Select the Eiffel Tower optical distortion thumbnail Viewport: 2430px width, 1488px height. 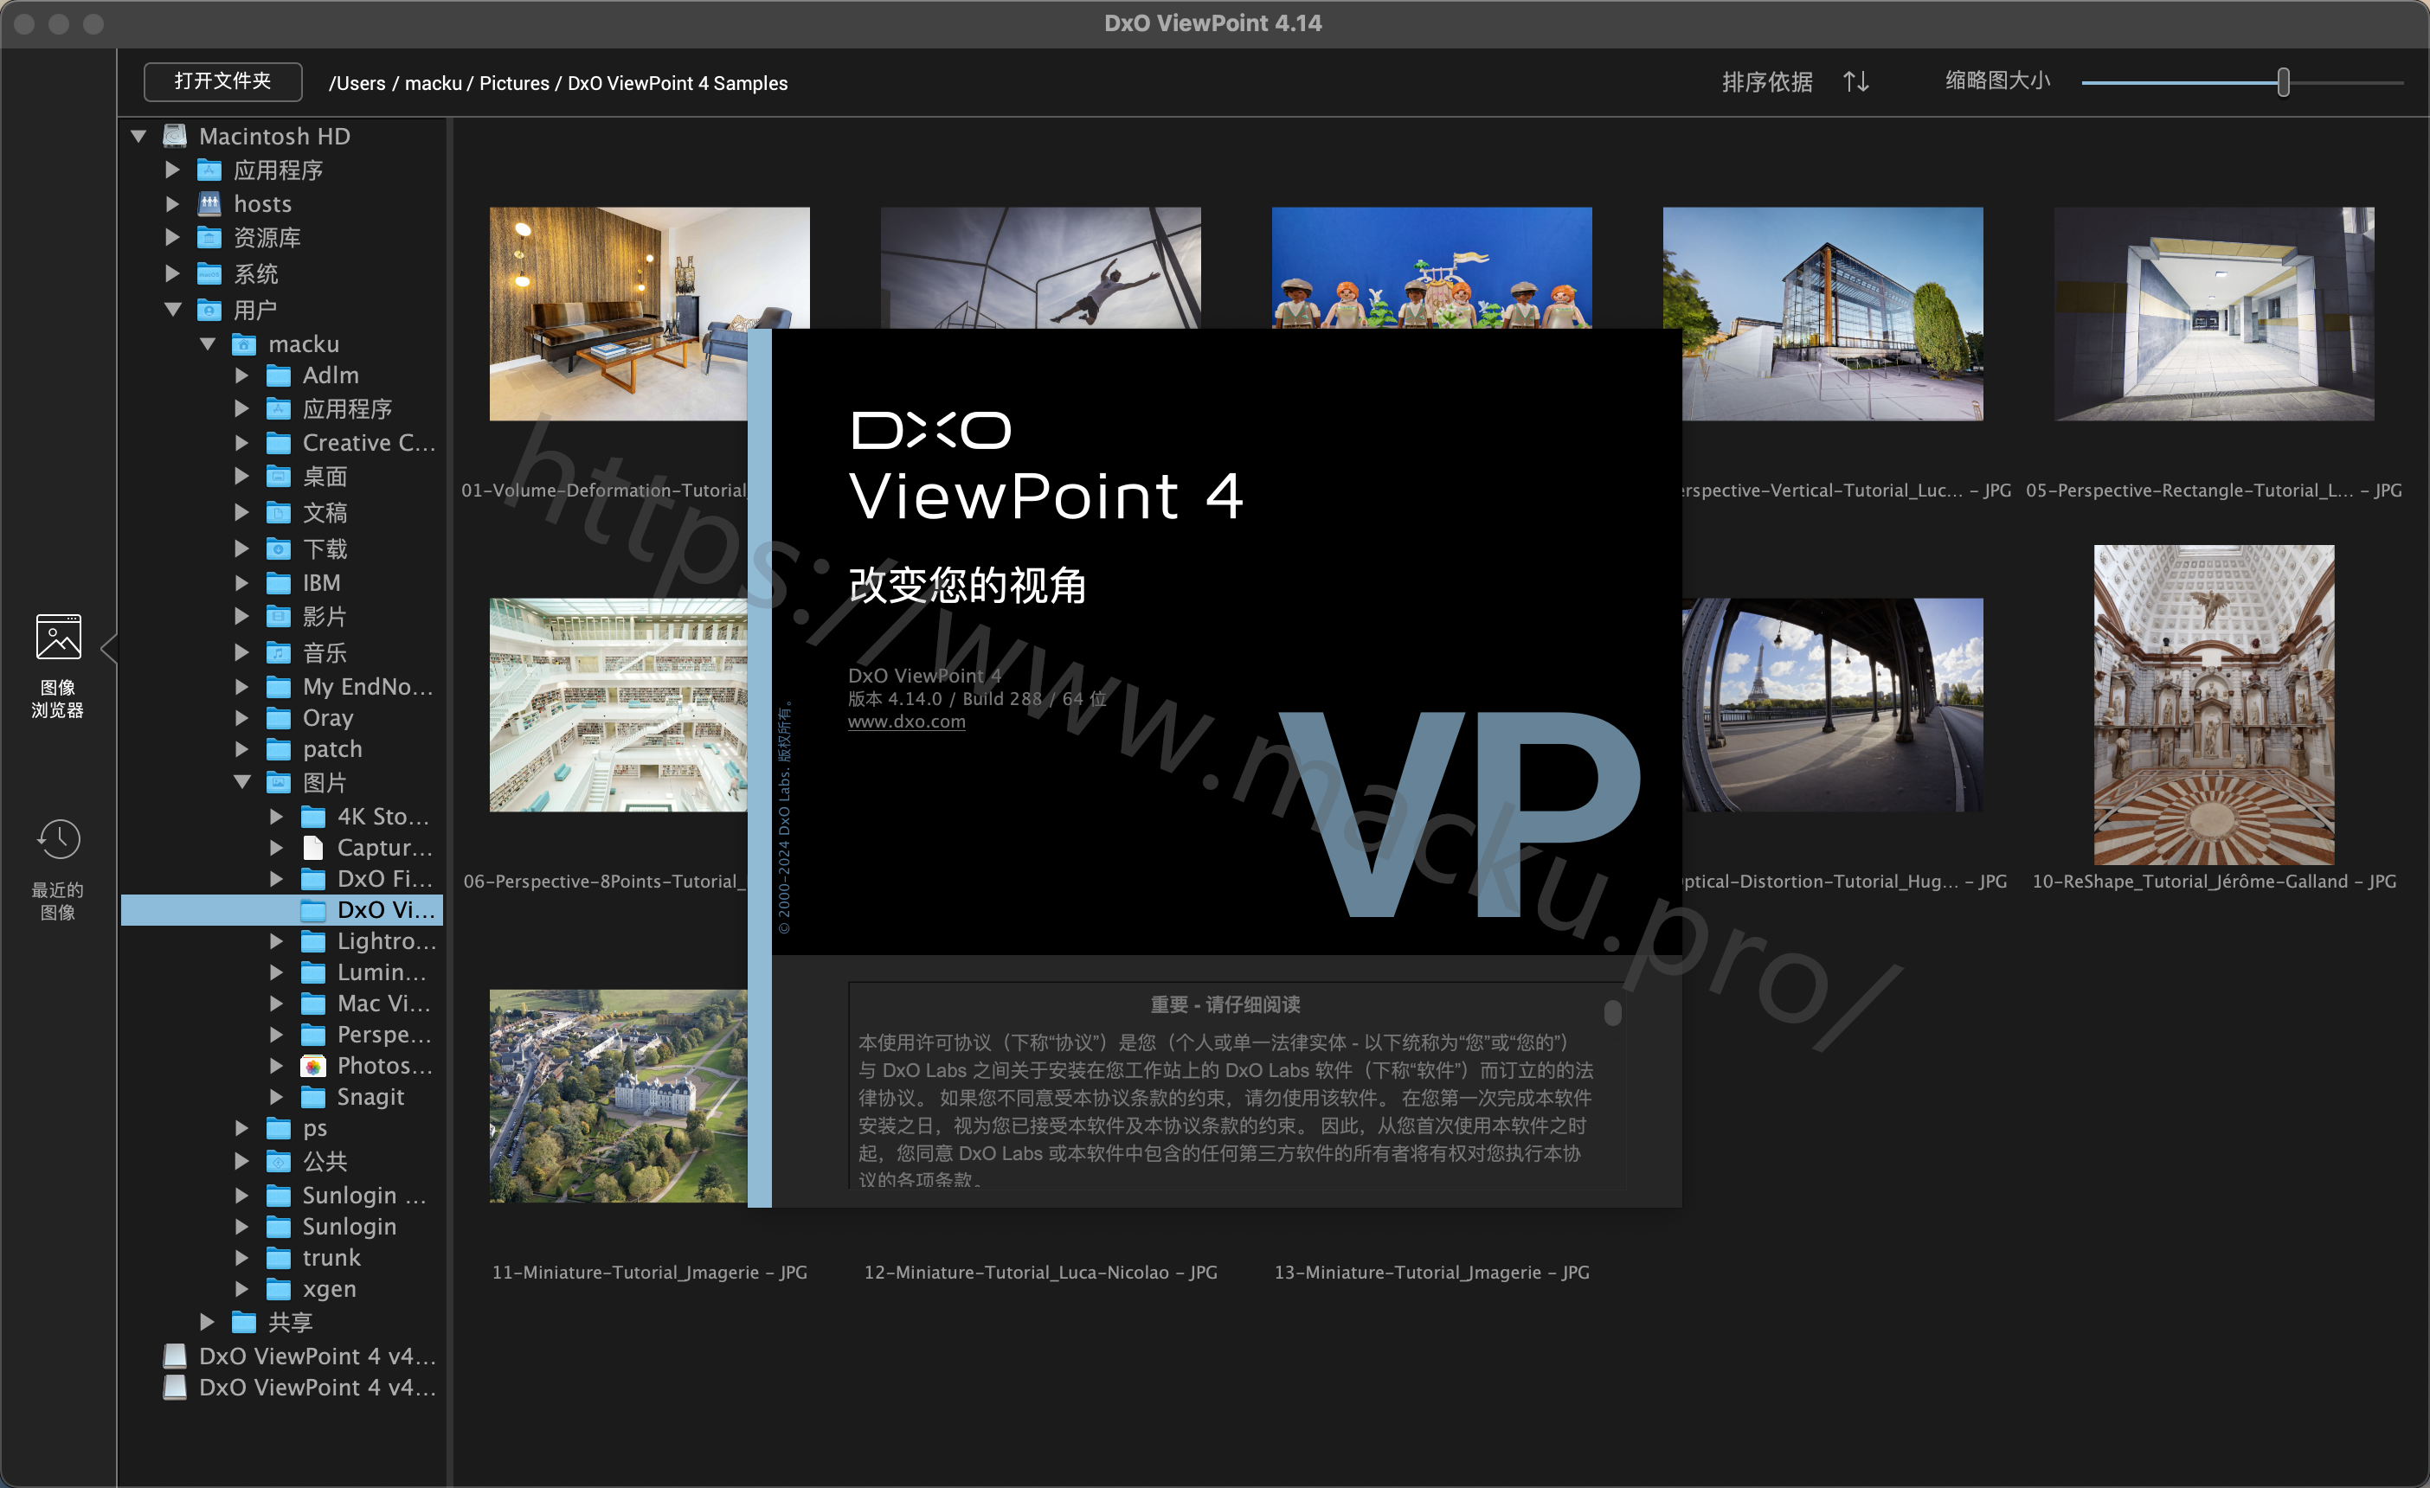coord(1832,705)
